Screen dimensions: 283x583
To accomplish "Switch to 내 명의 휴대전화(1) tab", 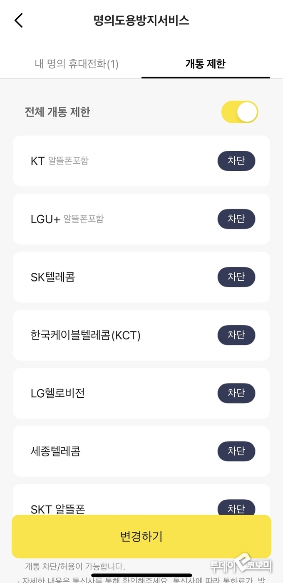I will (x=77, y=64).
